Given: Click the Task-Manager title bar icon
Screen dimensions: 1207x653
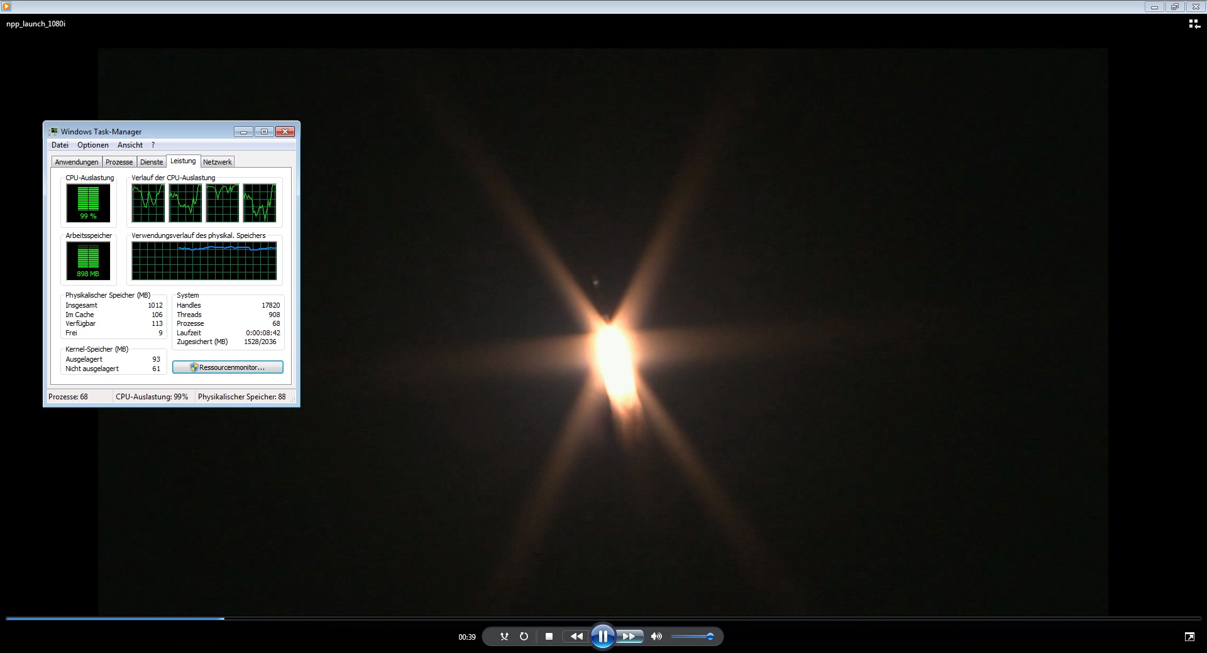Looking at the screenshot, I should pyautogui.click(x=53, y=131).
